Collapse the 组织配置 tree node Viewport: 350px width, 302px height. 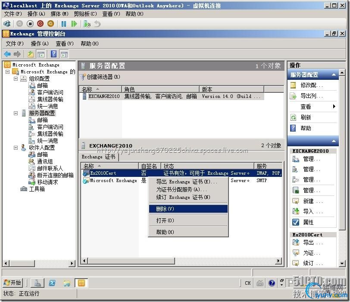(x=16, y=79)
